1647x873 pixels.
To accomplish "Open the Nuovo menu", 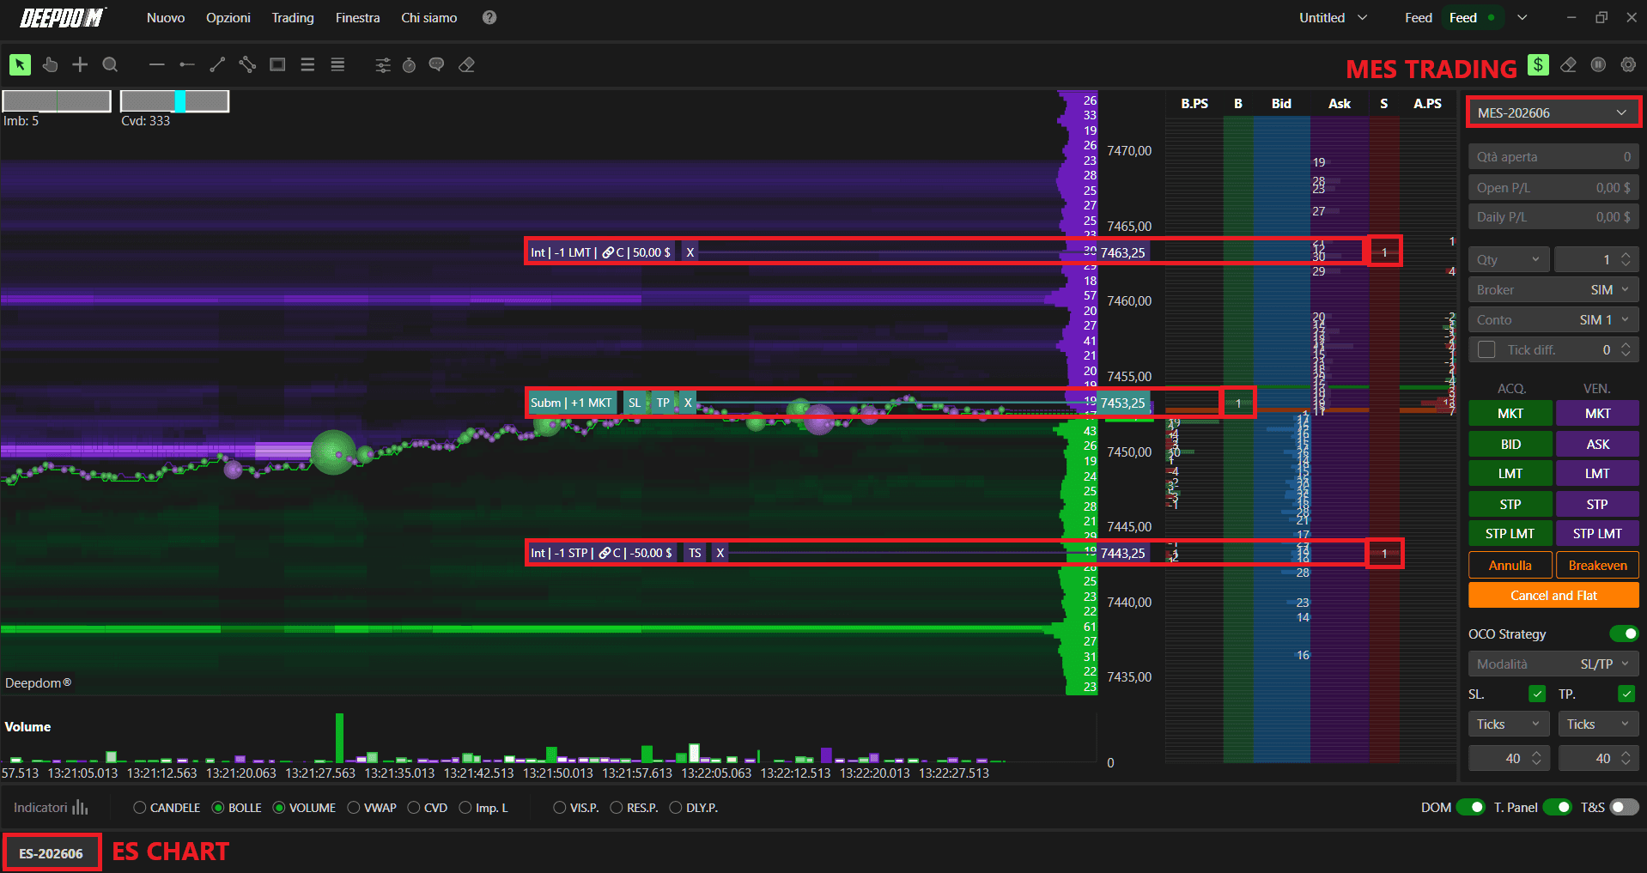I will point(166,17).
